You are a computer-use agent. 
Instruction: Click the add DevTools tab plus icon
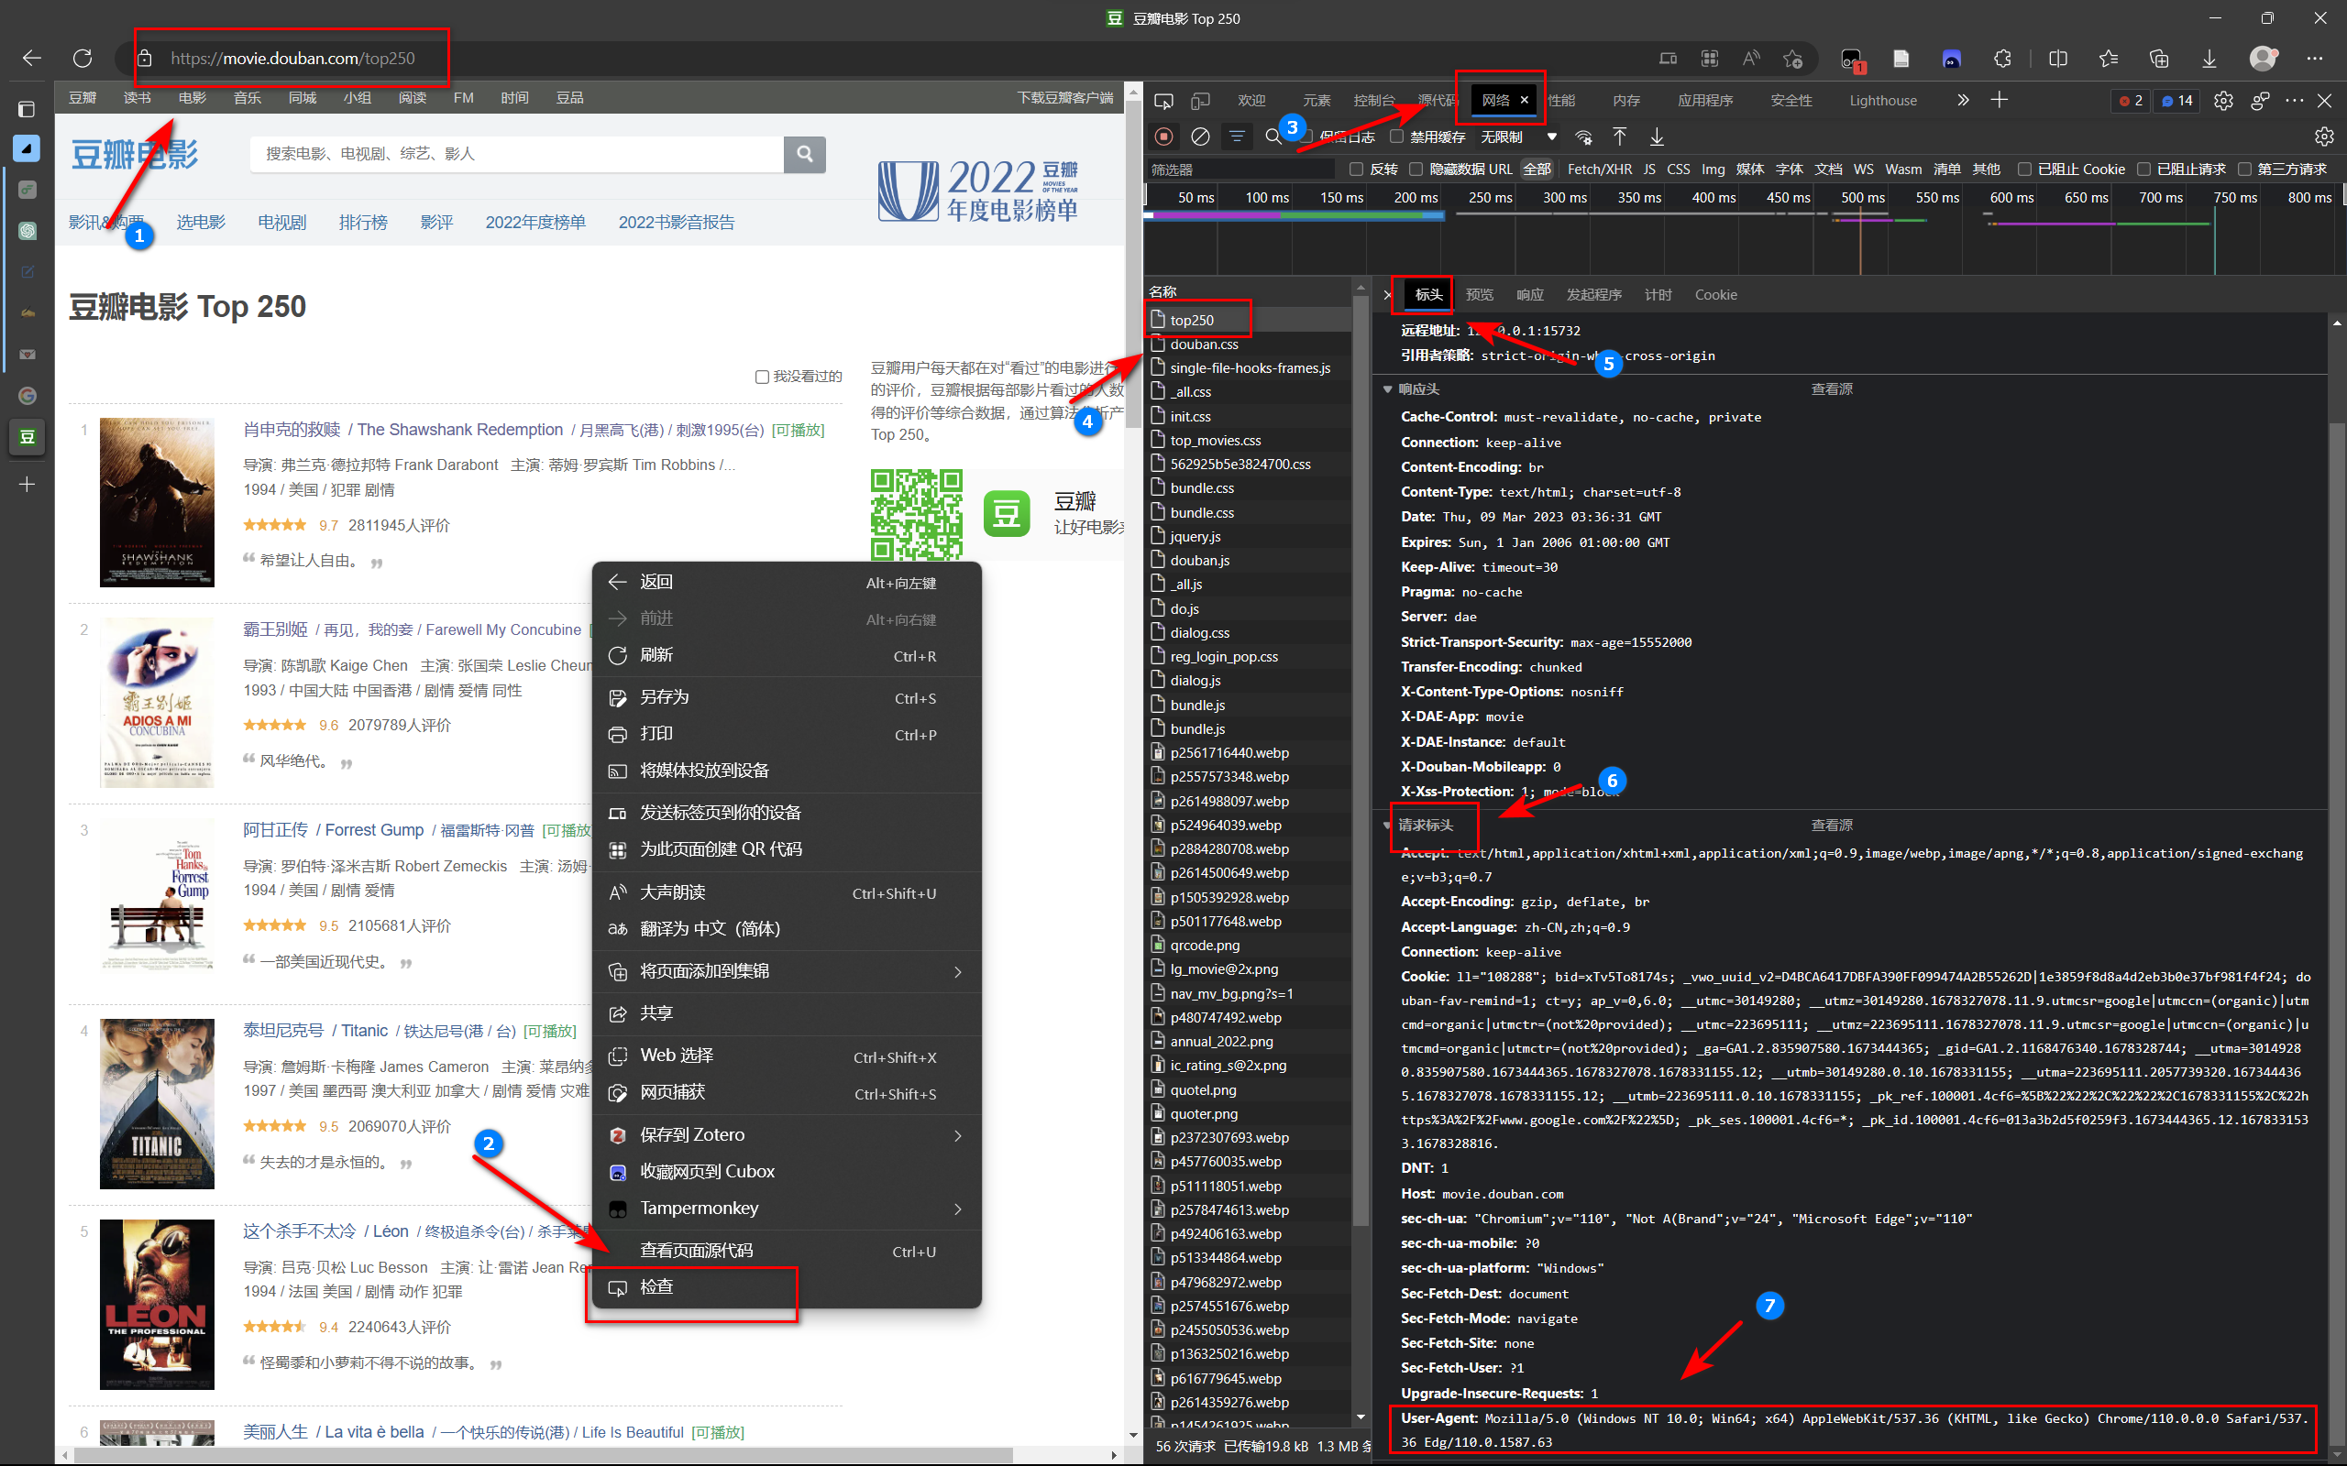coord(1999,100)
